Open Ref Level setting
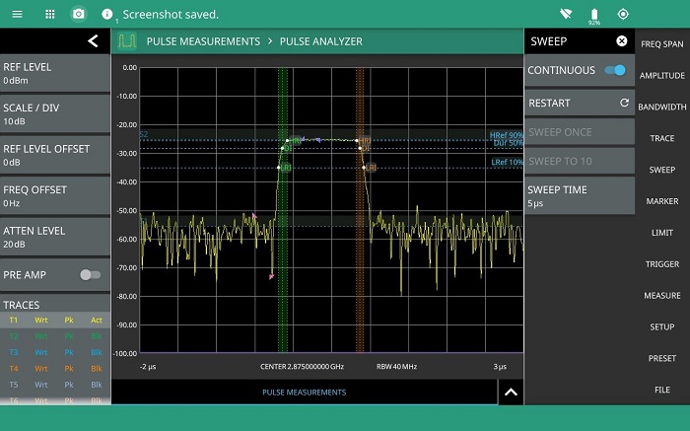690x431 pixels. pyautogui.click(x=55, y=73)
